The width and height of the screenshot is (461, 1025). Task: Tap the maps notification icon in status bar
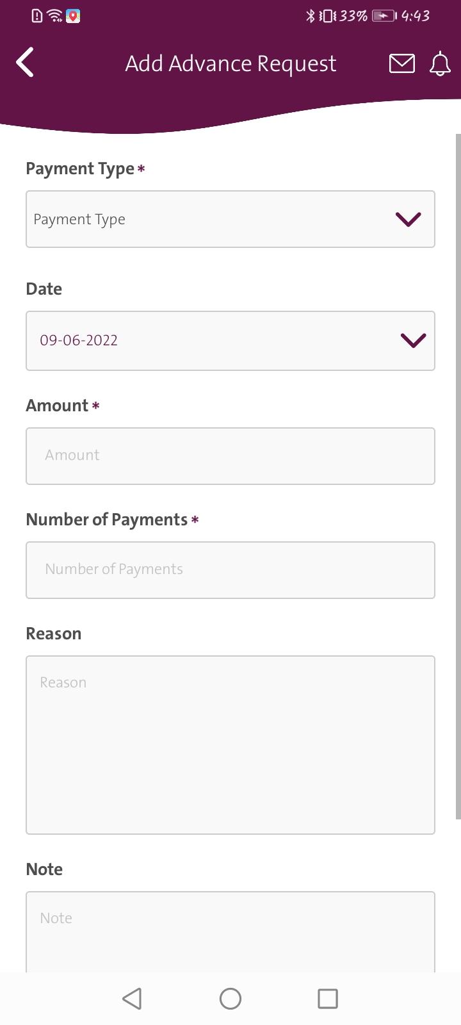point(73,16)
